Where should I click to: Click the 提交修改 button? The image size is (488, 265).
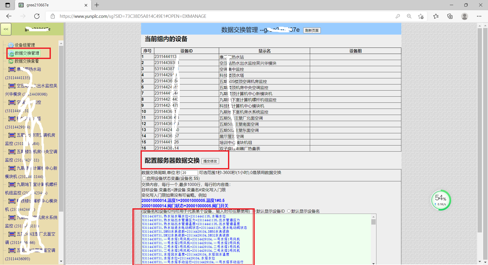tap(210, 161)
